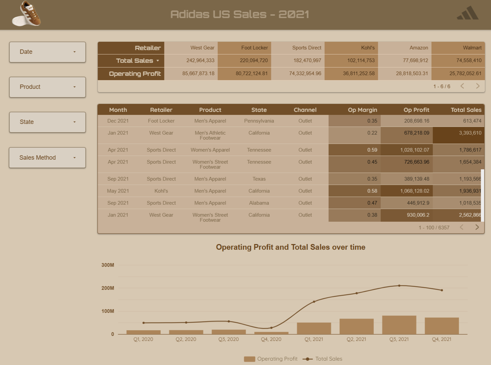Click the Q3, 2021 Total Sales line point
491x365 pixels.
tap(399, 286)
